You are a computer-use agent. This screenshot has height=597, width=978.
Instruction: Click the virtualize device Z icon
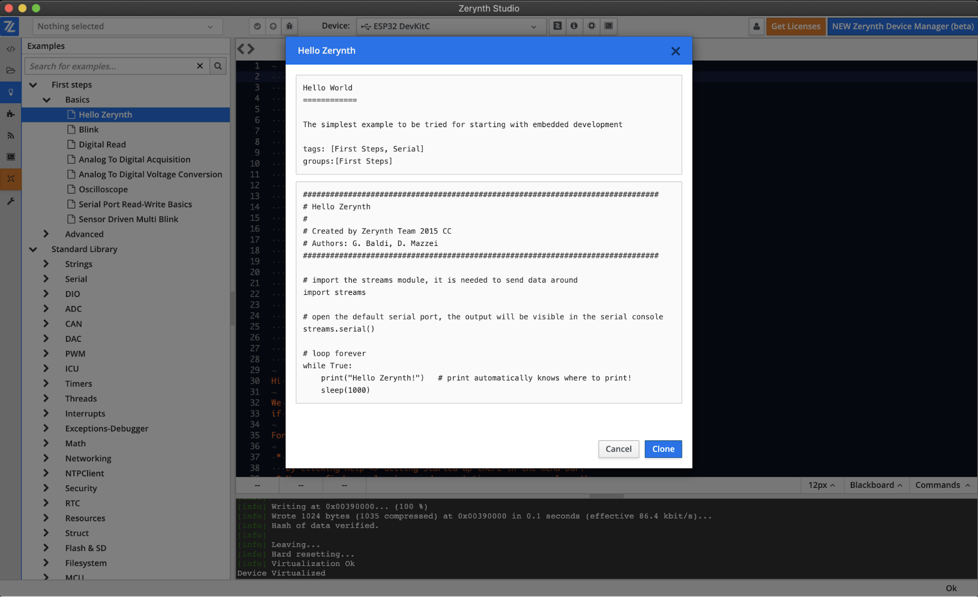coord(557,26)
